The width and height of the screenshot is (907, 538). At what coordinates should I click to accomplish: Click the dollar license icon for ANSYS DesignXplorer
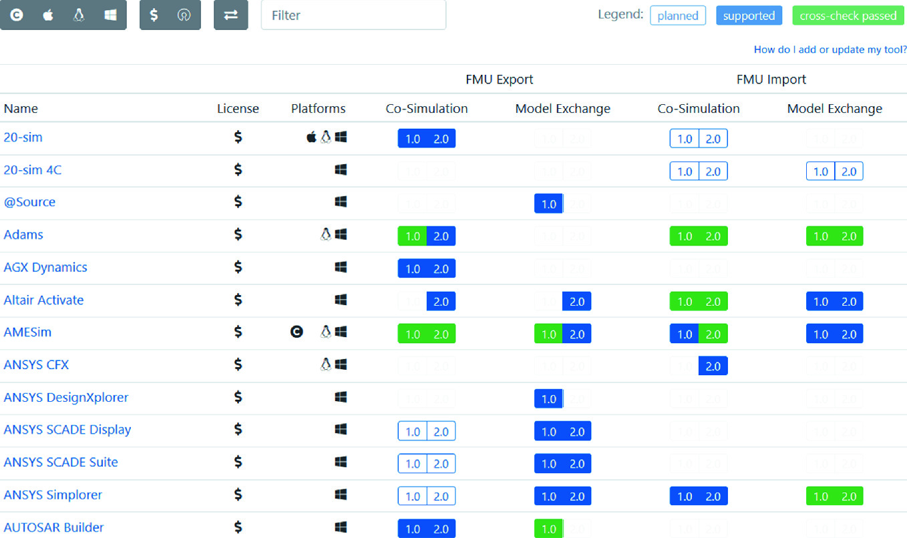[238, 397]
